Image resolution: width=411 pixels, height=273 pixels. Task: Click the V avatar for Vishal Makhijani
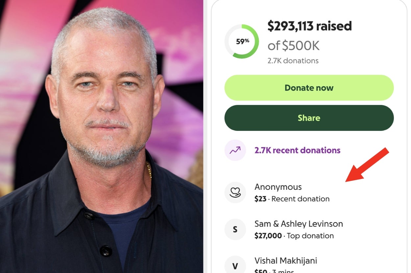click(235, 266)
